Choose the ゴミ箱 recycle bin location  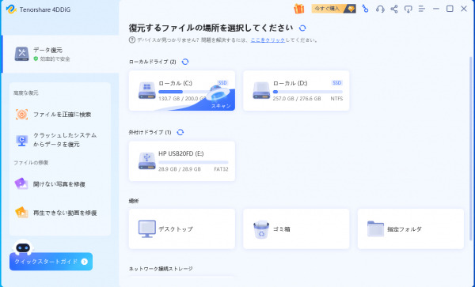[x=296, y=229]
